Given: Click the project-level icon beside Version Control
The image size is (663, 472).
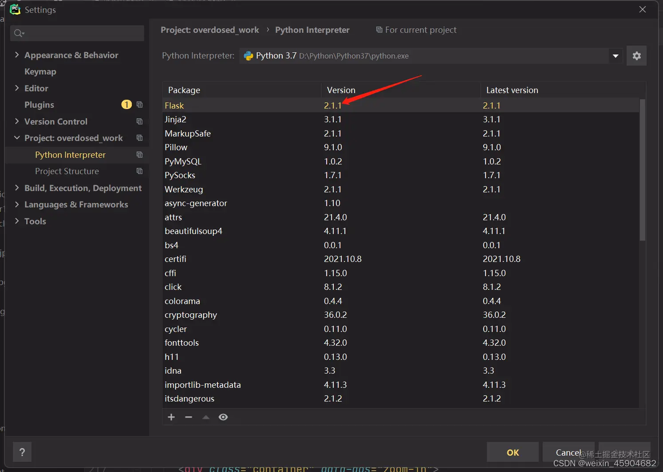Looking at the screenshot, I should (139, 121).
